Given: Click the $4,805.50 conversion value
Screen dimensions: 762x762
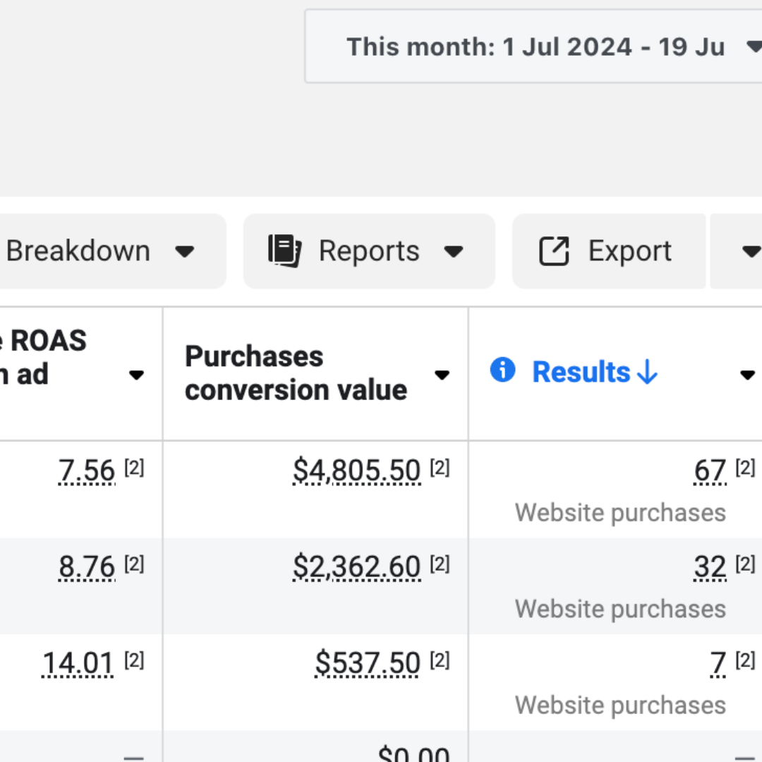Looking at the screenshot, I should pyautogui.click(x=356, y=471).
